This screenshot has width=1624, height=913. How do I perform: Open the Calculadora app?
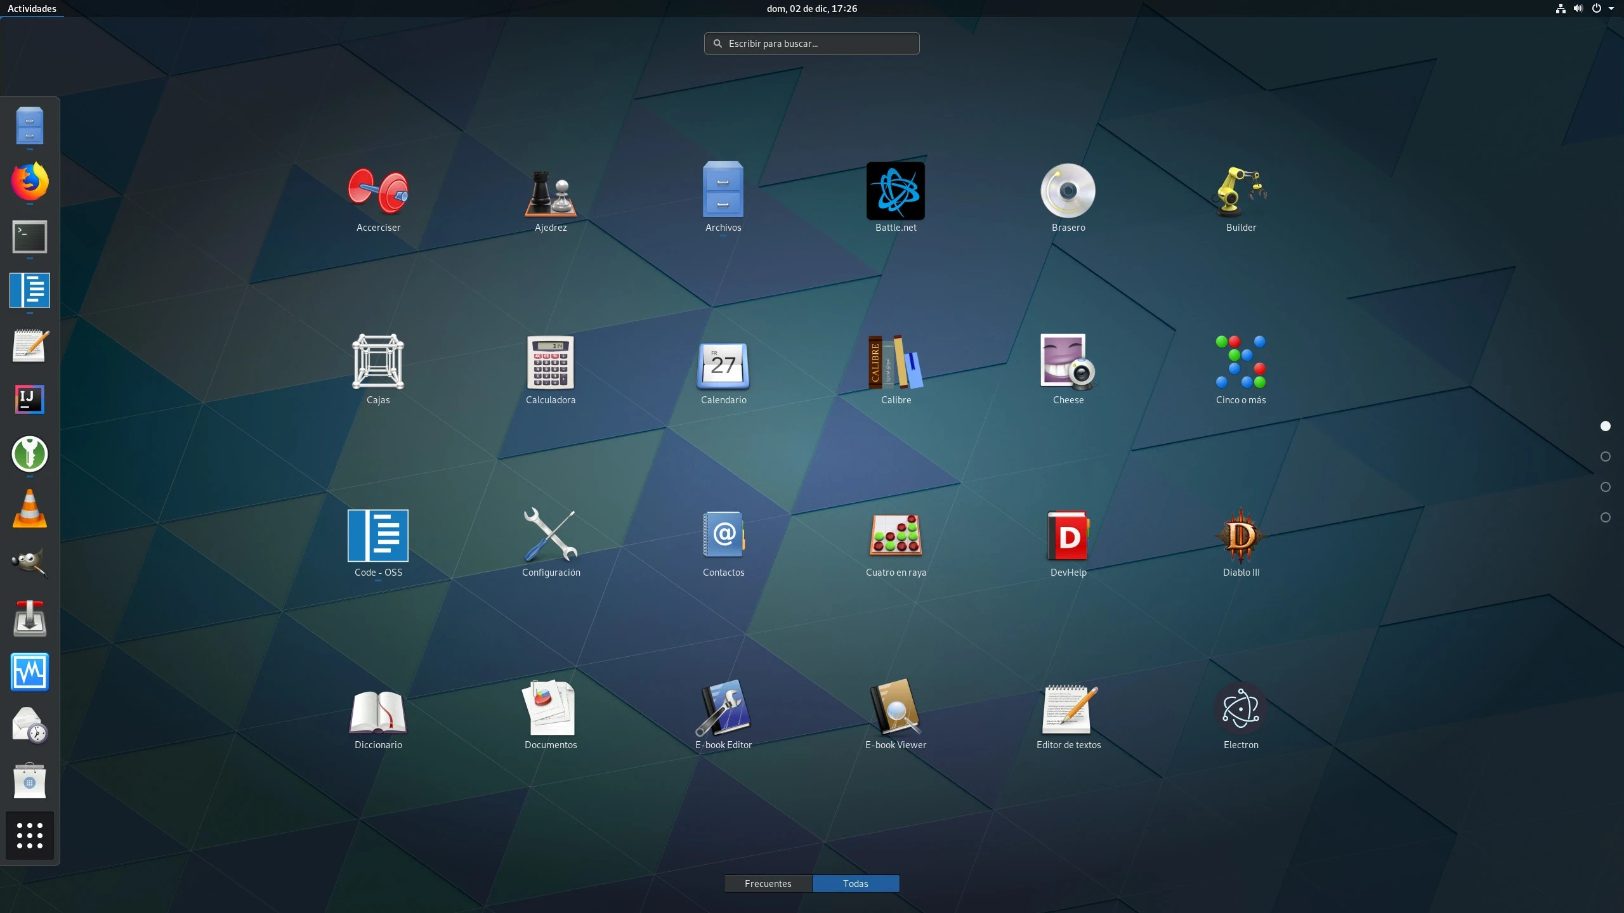(x=550, y=363)
